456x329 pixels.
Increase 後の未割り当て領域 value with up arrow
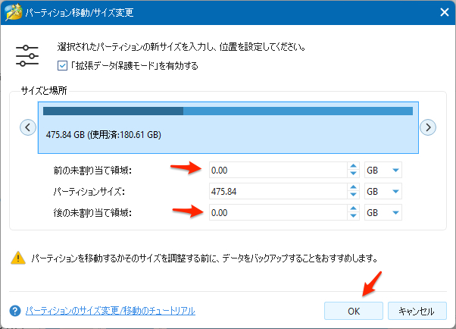pos(353,209)
